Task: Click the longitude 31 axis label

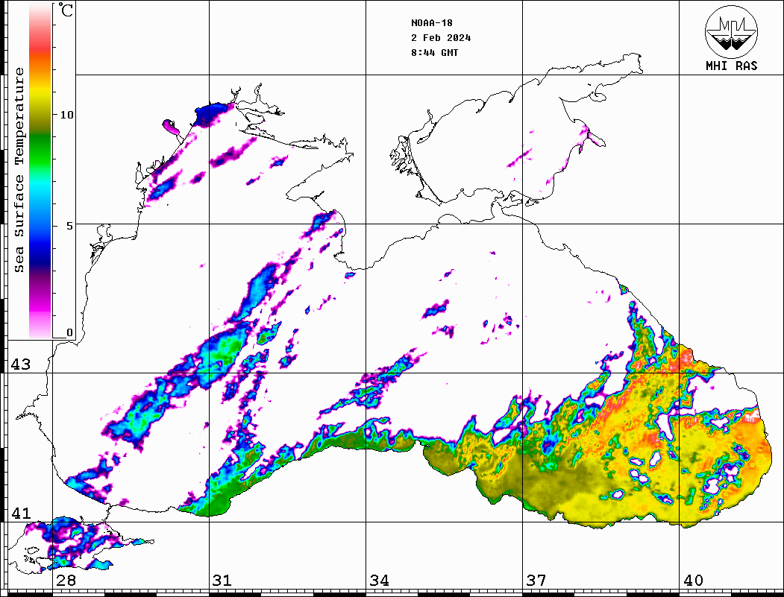Action: pyautogui.click(x=222, y=581)
